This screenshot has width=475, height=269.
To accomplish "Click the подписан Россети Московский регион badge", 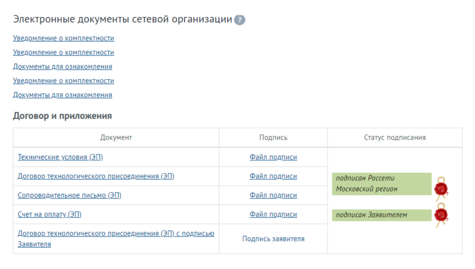I will 381,184.
